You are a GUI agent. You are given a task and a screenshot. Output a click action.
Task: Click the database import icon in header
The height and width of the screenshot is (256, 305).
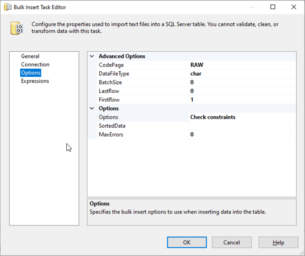point(17,28)
